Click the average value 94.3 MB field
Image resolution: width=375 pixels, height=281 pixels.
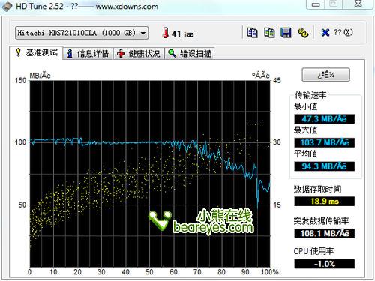point(324,166)
